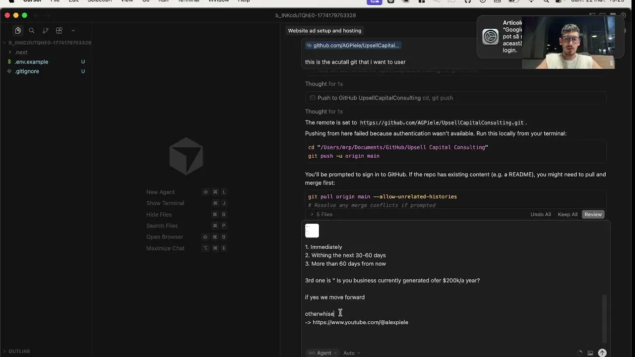The width and height of the screenshot is (635, 357).
Task: Expand the sidebar views chevron
Action: (x=73, y=31)
